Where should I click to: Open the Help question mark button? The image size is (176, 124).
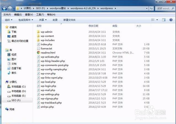click(x=171, y=20)
